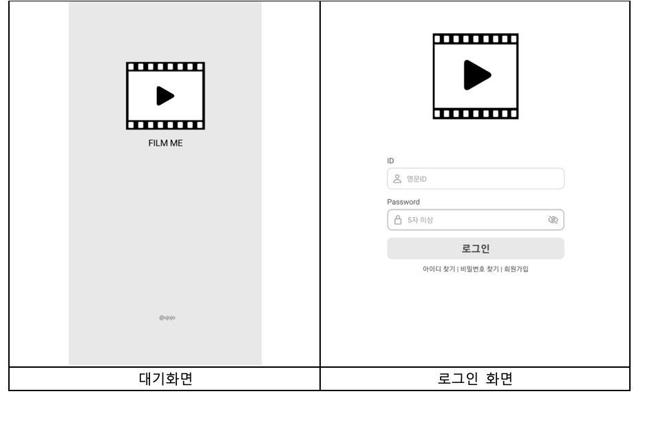Click the 로그인 button
Image resolution: width=654 pixels, height=427 pixels.
(476, 249)
